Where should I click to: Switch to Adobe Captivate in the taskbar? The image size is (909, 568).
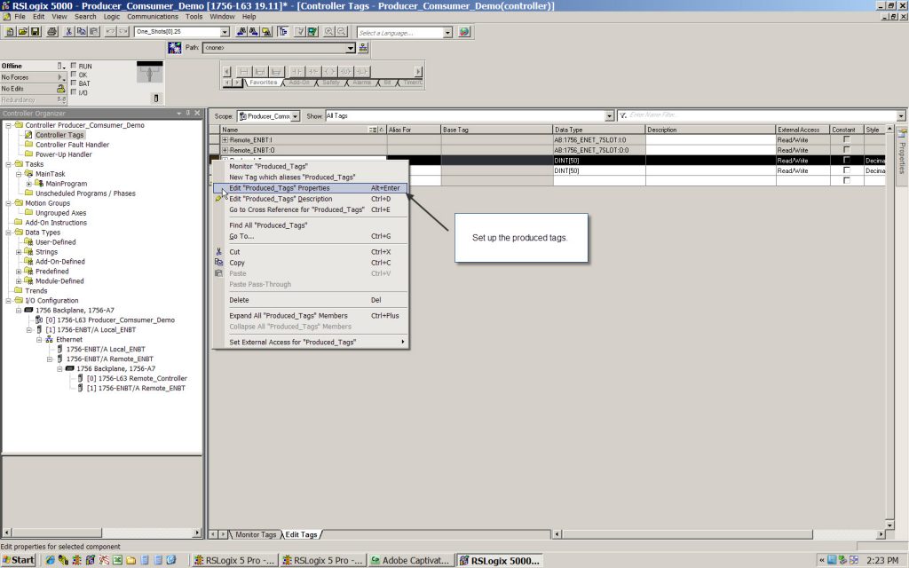410,561
